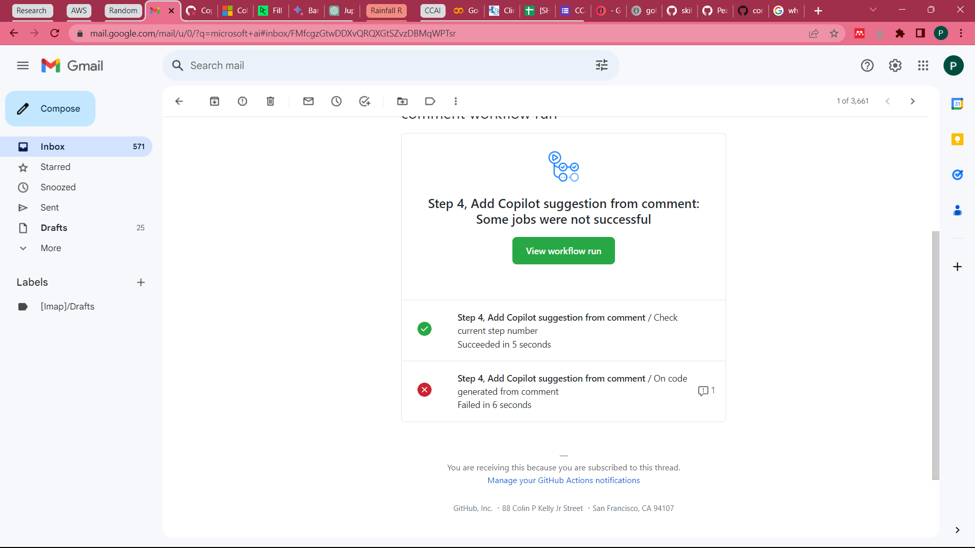Add email to Tasks
The image size is (975, 548).
click(365, 101)
